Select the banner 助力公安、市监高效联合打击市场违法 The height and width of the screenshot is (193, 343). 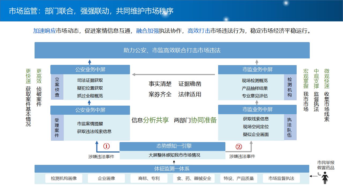click(x=172, y=50)
